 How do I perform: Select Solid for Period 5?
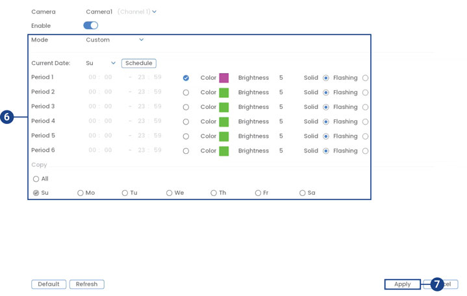click(x=326, y=136)
